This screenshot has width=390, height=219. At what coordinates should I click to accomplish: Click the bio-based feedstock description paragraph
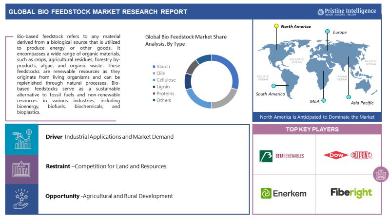click(x=69, y=74)
